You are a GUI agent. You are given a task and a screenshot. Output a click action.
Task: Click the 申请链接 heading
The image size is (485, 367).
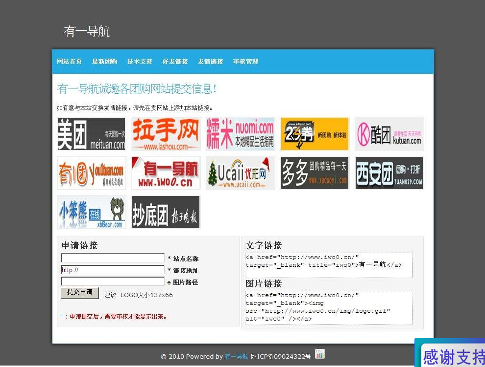(80, 245)
